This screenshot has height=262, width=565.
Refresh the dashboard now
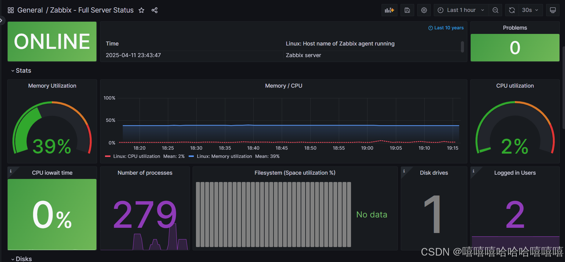(512, 10)
